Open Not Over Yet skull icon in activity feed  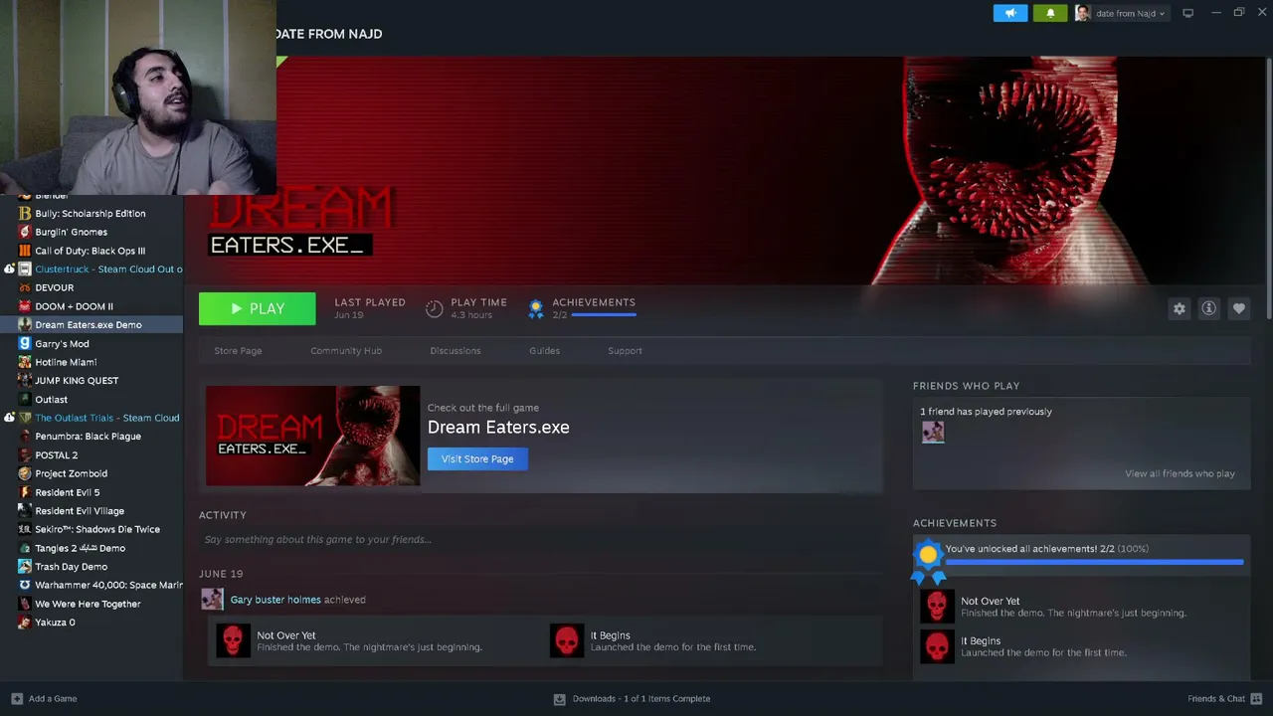233,640
